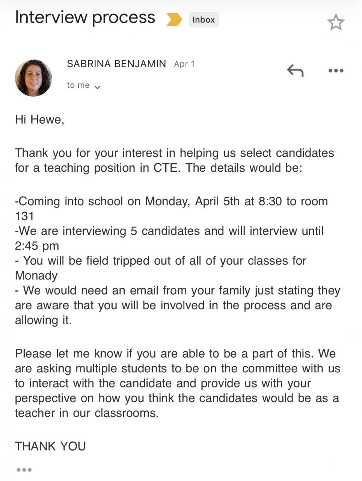Tap the Inbox label tag
The image size is (362, 481).
click(x=204, y=20)
